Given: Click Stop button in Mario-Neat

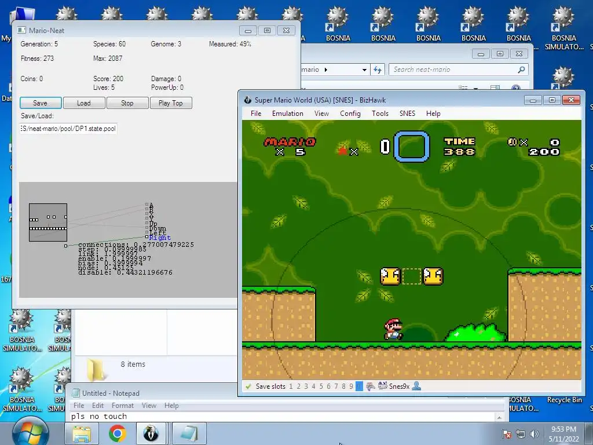Looking at the screenshot, I should 127,103.
